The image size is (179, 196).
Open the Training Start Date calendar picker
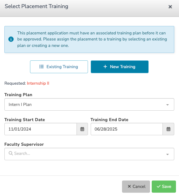point(82,129)
